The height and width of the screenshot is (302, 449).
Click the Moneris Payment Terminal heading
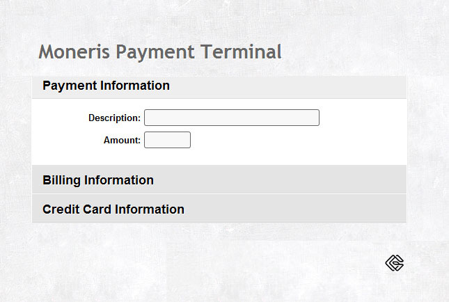pyautogui.click(x=160, y=51)
